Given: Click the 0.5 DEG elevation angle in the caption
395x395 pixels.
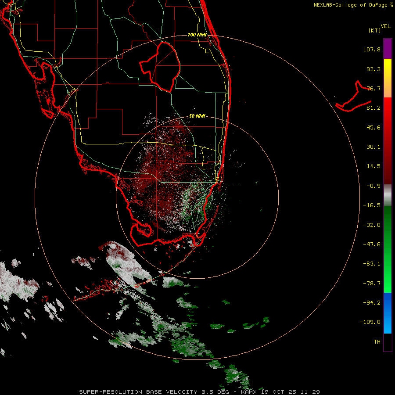Looking at the screenshot, I should tap(215, 392).
